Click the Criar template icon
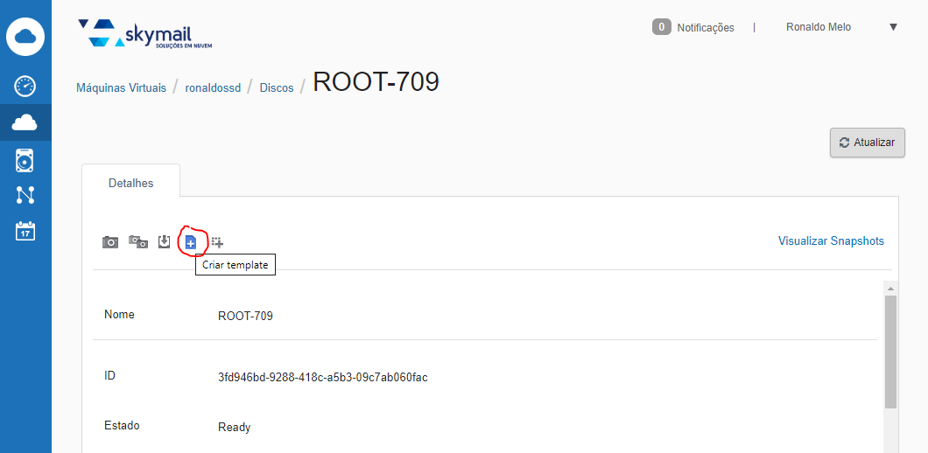Image resolution: width=928 pixels, height=453 pixels. pos(191,242)
